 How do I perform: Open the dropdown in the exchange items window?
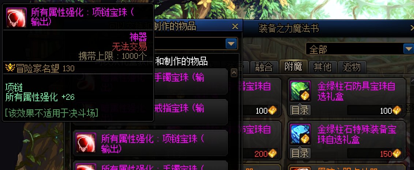(231, 44)
